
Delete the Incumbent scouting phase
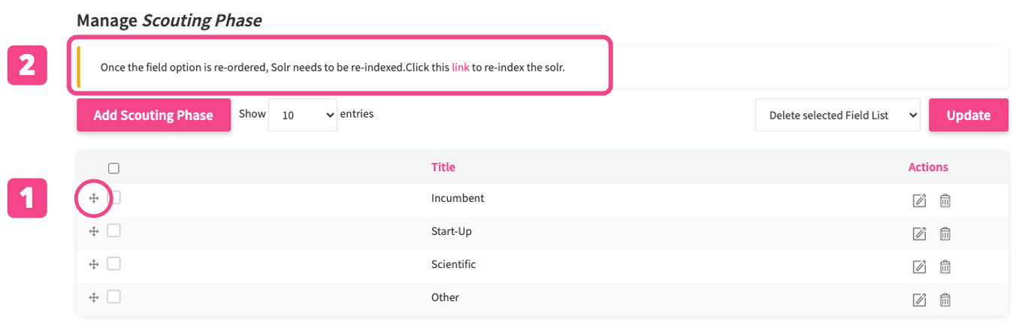tap(945, 200)
